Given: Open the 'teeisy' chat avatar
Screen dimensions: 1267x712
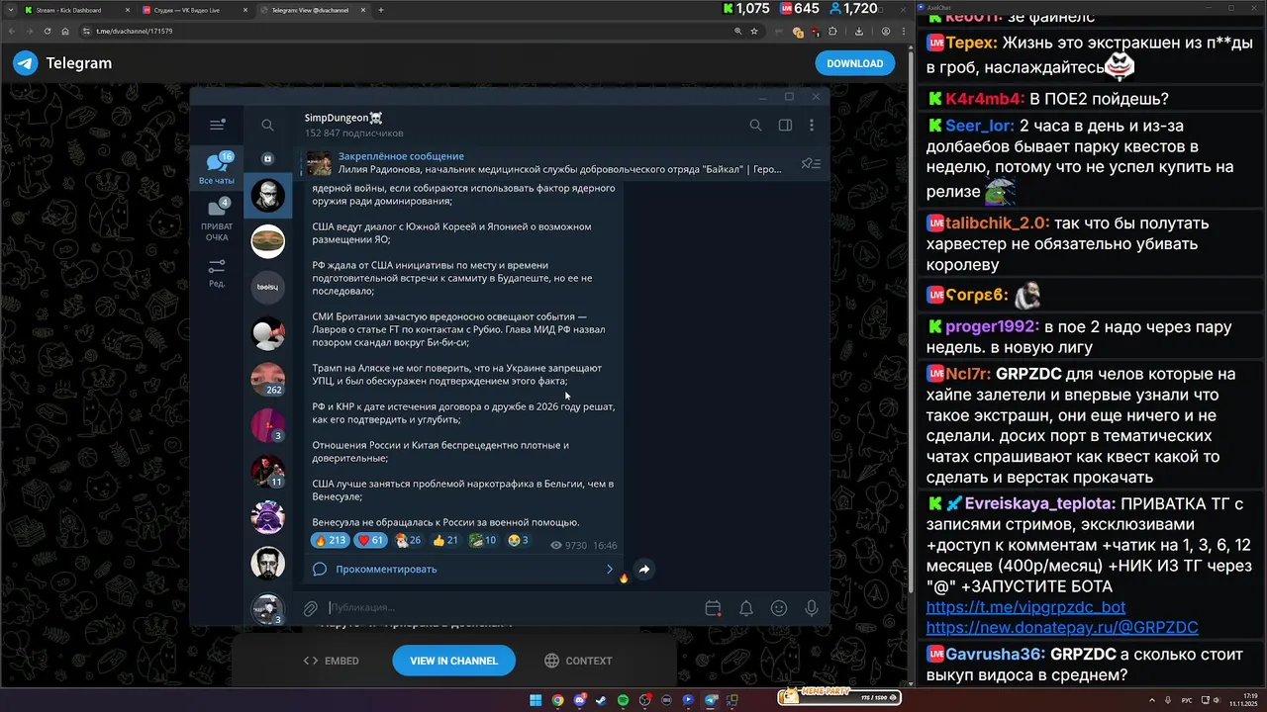Looking at the screenshot, I should tap(267, 287).
